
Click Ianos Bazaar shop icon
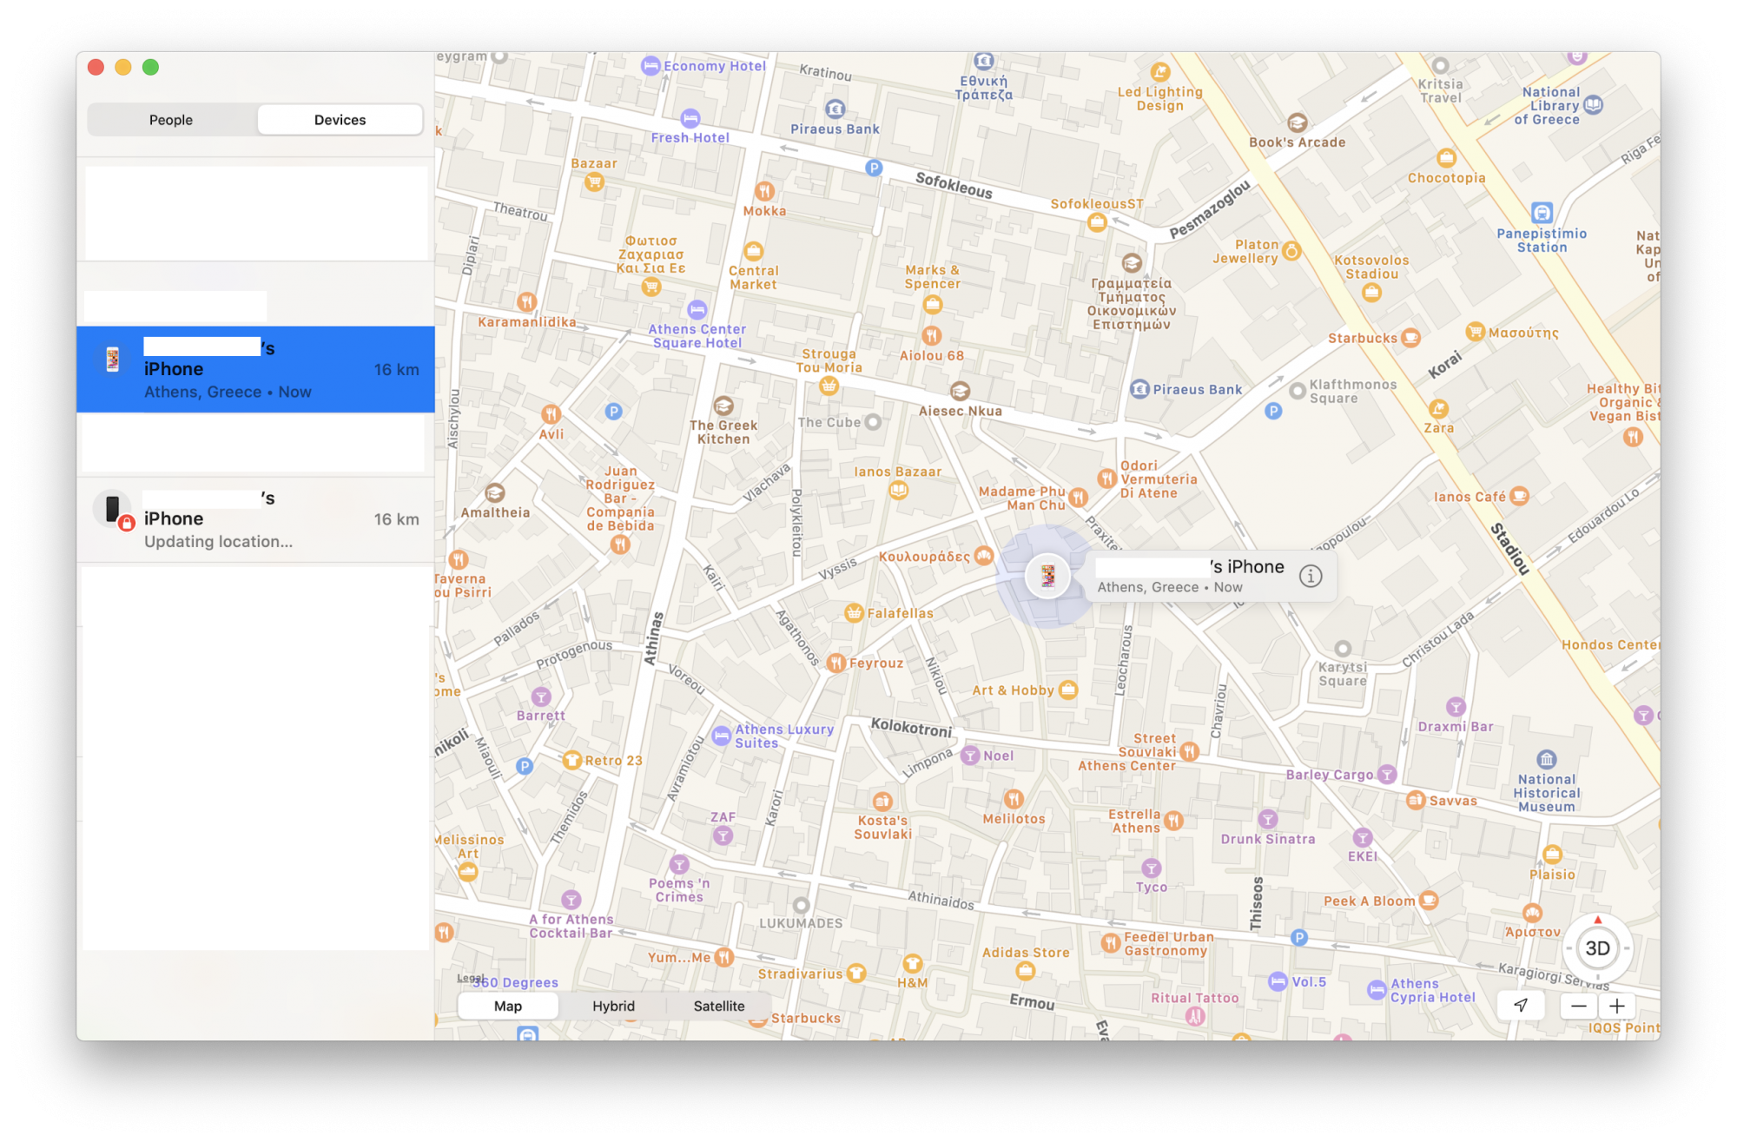(x=898, y=491)
